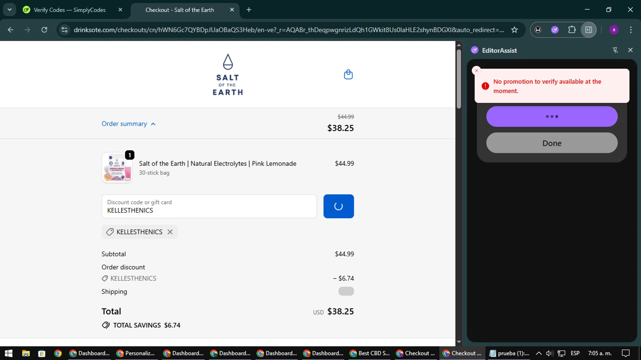
Task: Click the struck-through $44.99 price
Action: click(x=346, y=117)
